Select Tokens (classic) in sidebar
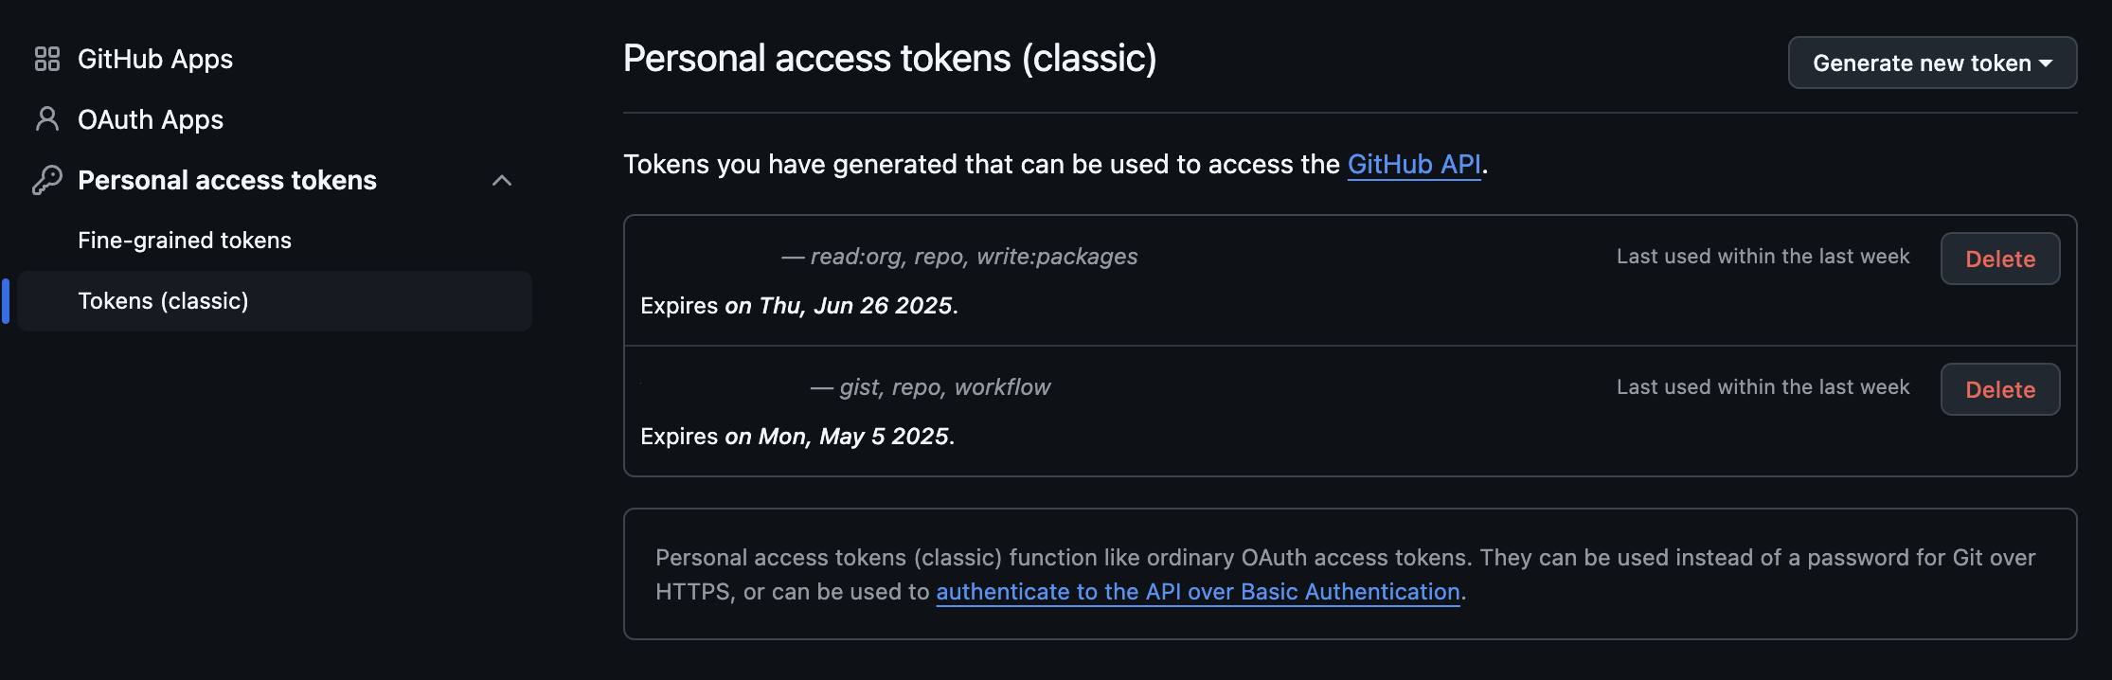Viewport: 2112px width, 680px height. point(163,301)
